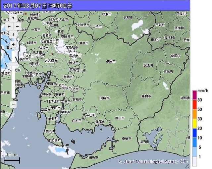This screenshot has width=212, height=169.
Task: Zoom out with the minus button
Action: [x=13, y=105]
